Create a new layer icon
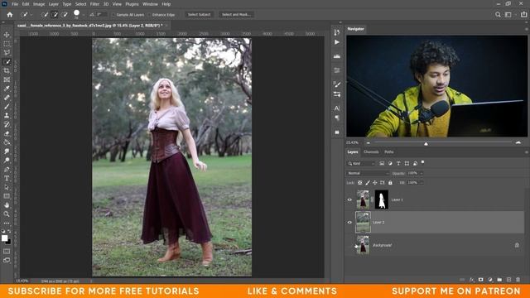Viewport: 530px width, 298px height. coord(508,280)
